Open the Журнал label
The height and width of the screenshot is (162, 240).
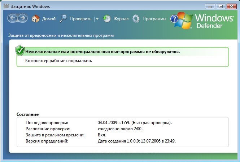121,19
